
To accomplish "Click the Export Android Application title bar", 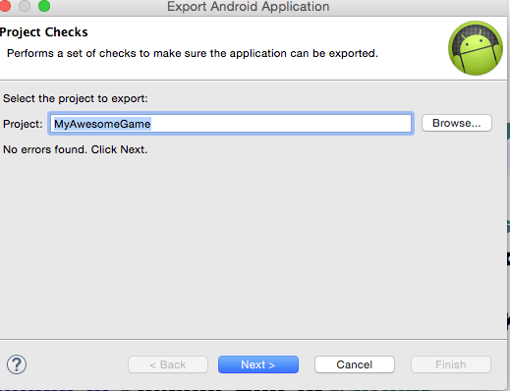I will click(249, 7).
